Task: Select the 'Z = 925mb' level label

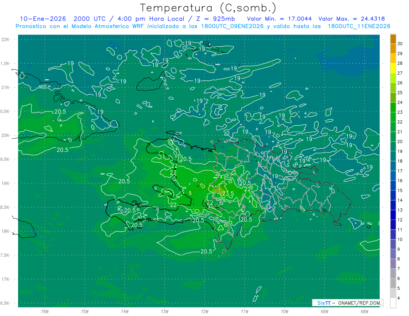Action: pyautogui.click(x=215, y=19)
